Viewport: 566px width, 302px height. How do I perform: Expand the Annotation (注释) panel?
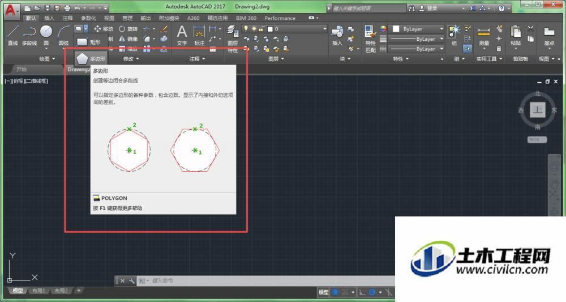(197, 58)
